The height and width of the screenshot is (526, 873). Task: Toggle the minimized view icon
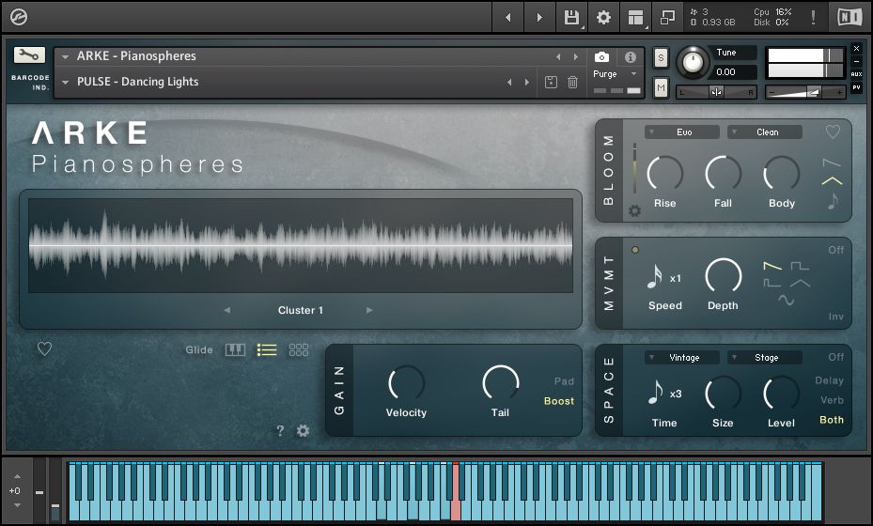coord(667,17)
